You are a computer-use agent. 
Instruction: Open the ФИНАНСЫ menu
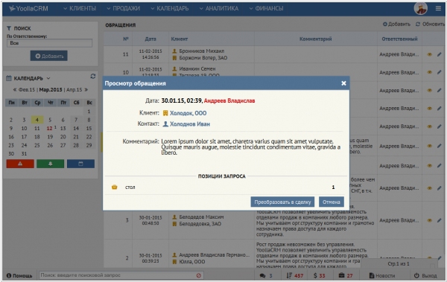point(266,8)
